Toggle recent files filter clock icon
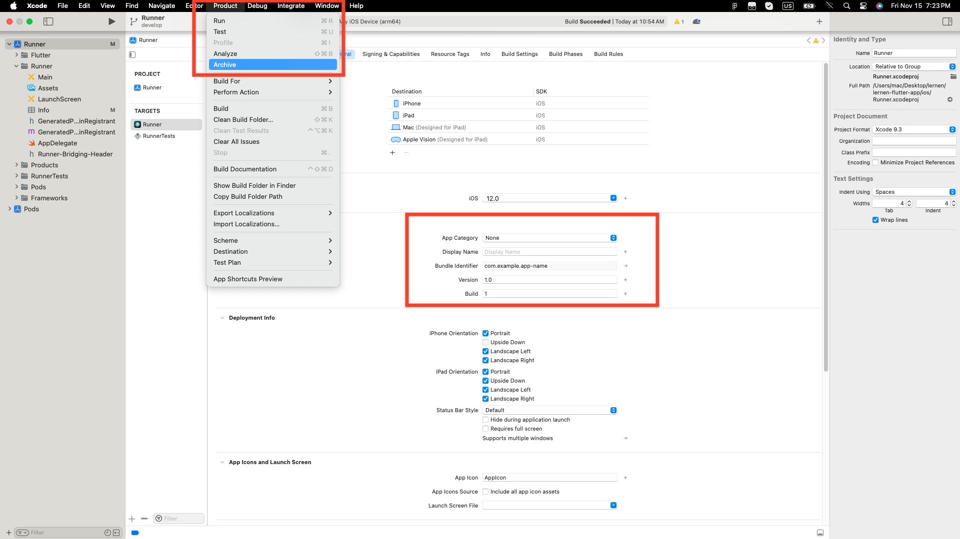The height and width of the screenshot is (539, 960). pos(107,533)
